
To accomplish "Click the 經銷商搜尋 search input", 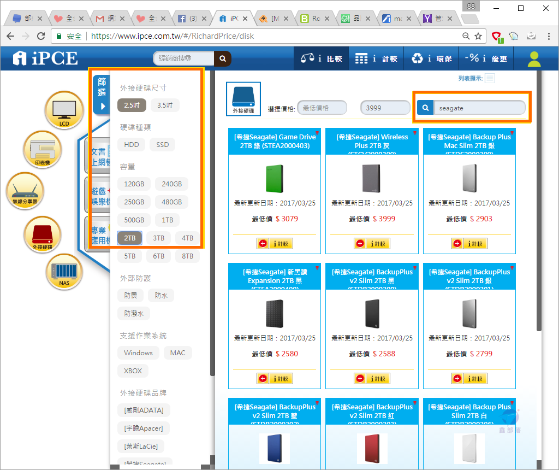I will [x=183, y=58].
